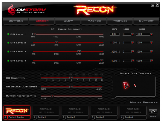Click the red mouse icon in the test area

click(x=126, y=86)
